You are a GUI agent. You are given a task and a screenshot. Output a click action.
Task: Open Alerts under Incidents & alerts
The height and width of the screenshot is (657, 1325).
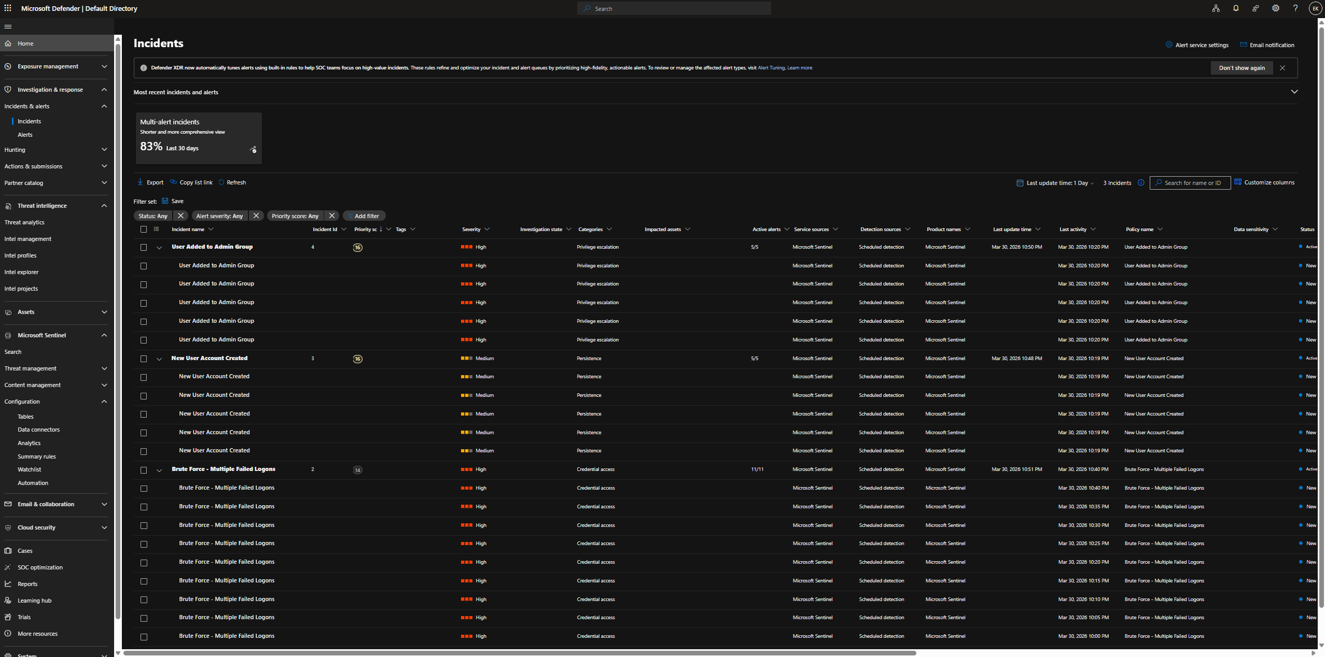(25, 135)
